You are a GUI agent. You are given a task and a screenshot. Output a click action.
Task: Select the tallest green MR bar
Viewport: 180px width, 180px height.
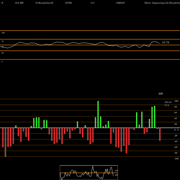pos(98,114)
